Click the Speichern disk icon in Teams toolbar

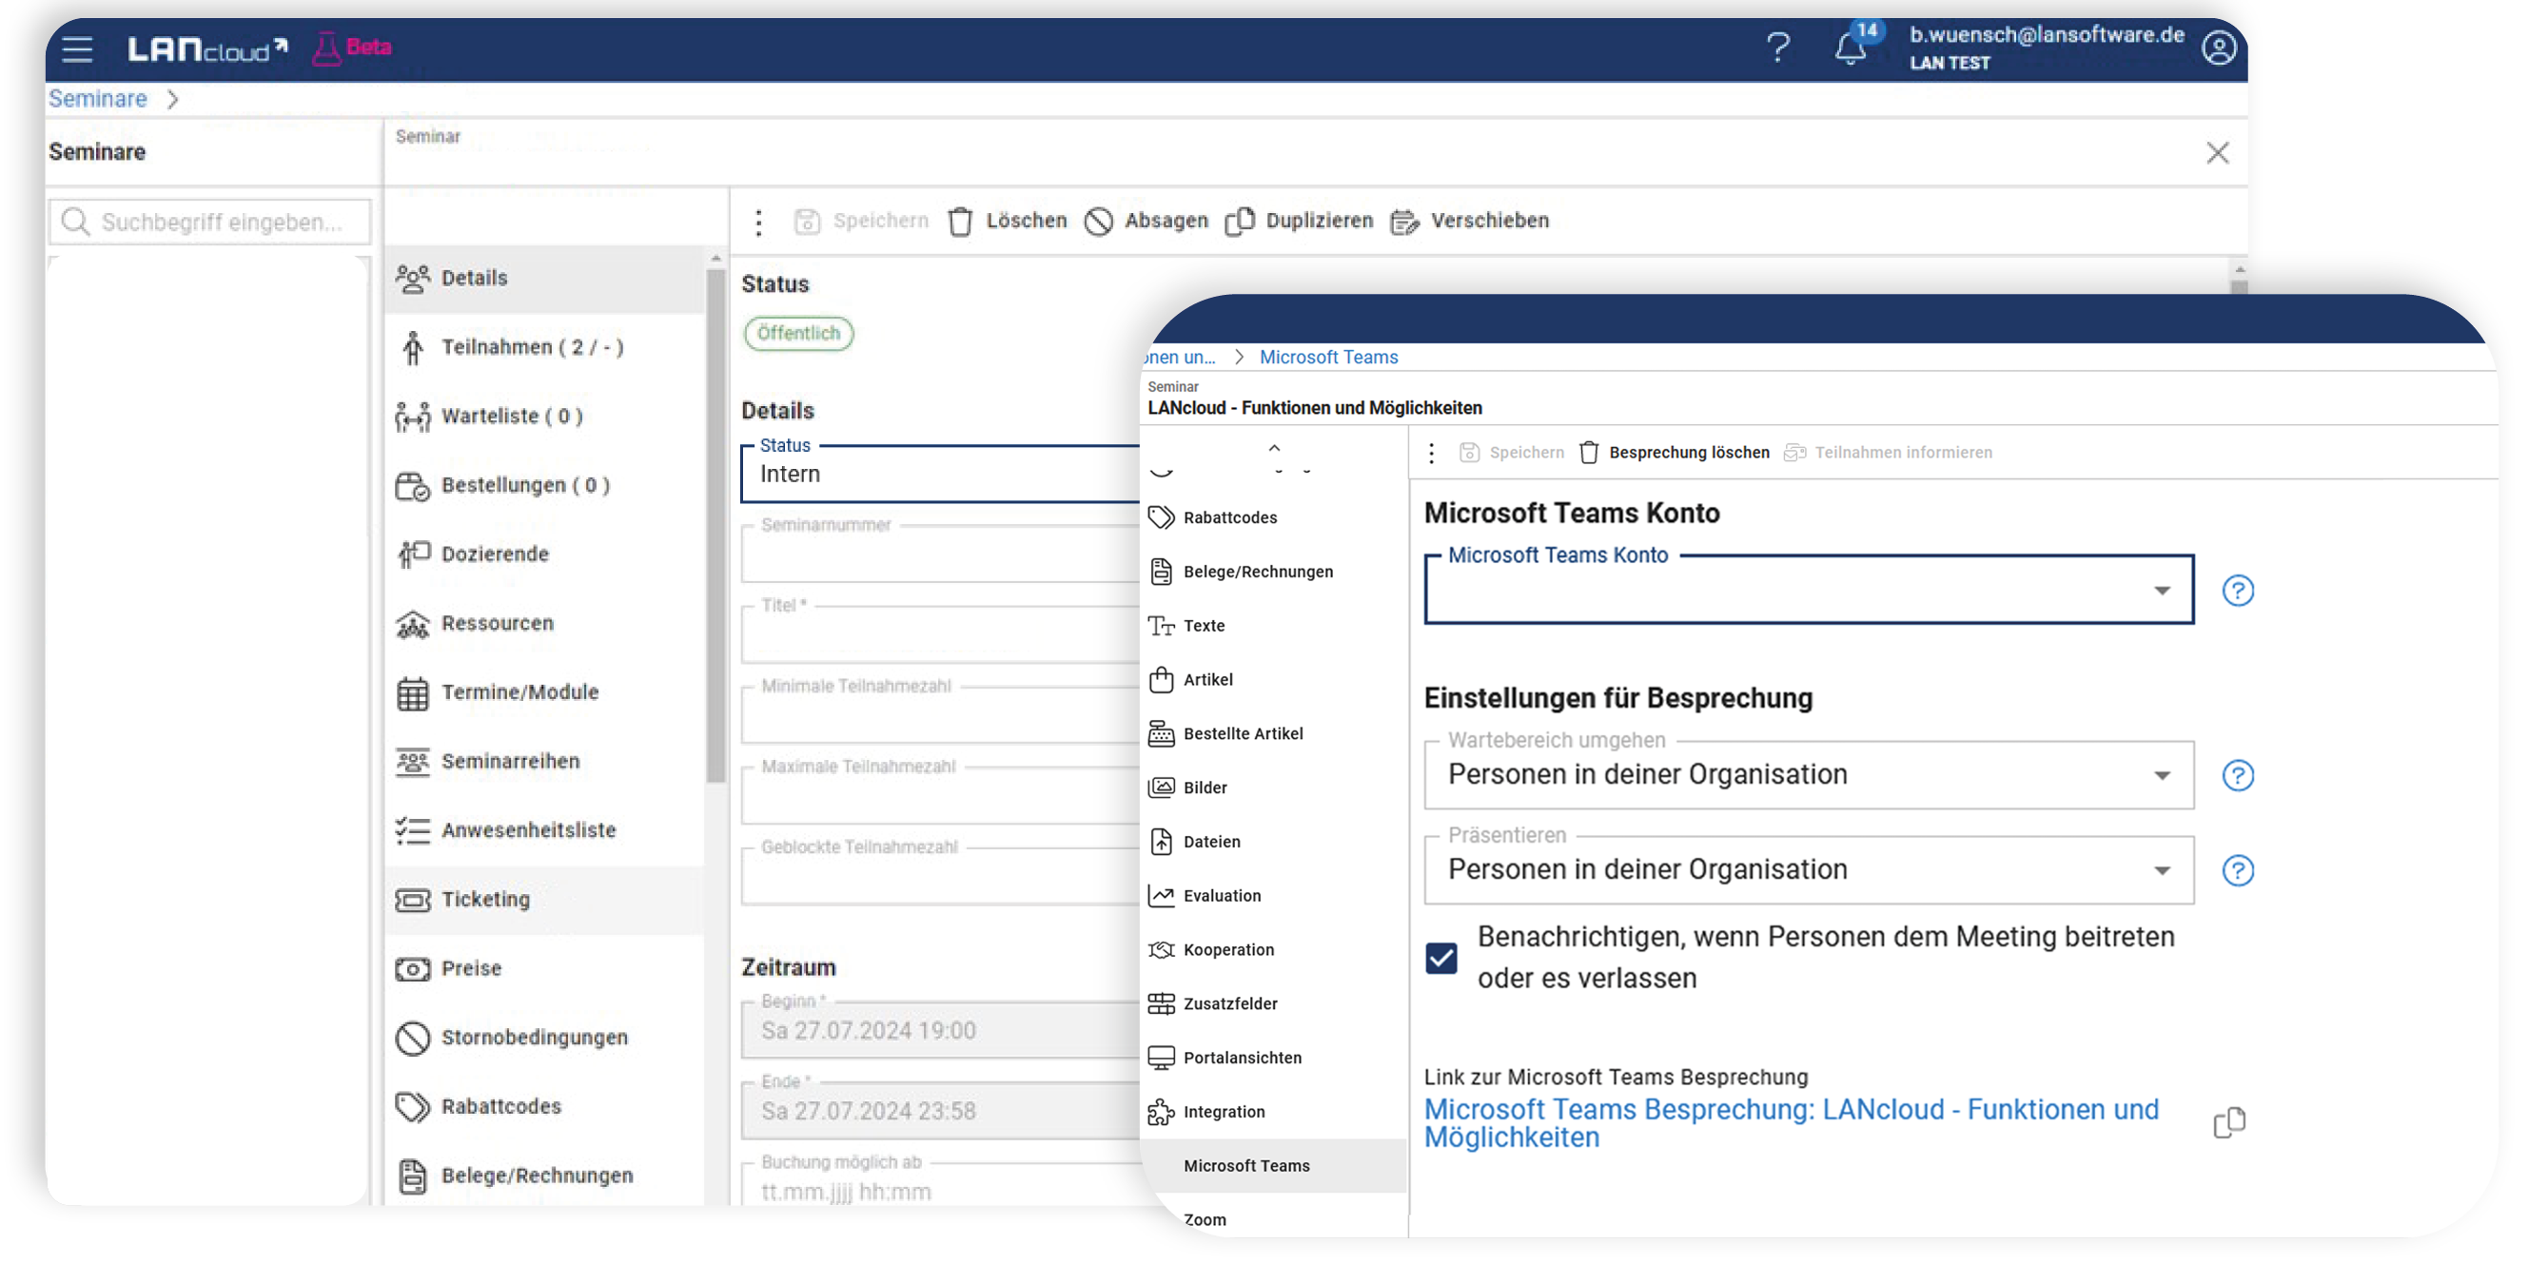pos(1468,453)
